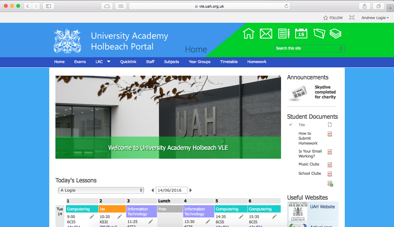
Task: Click the date field showing 14/06/2016
Action: (171, 190)
